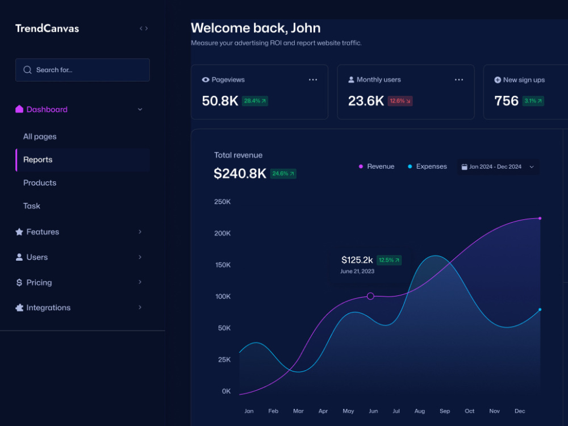Screen dimensions: 568x426
Task: Click the 23.6K monthly users value
Action: 366,101
